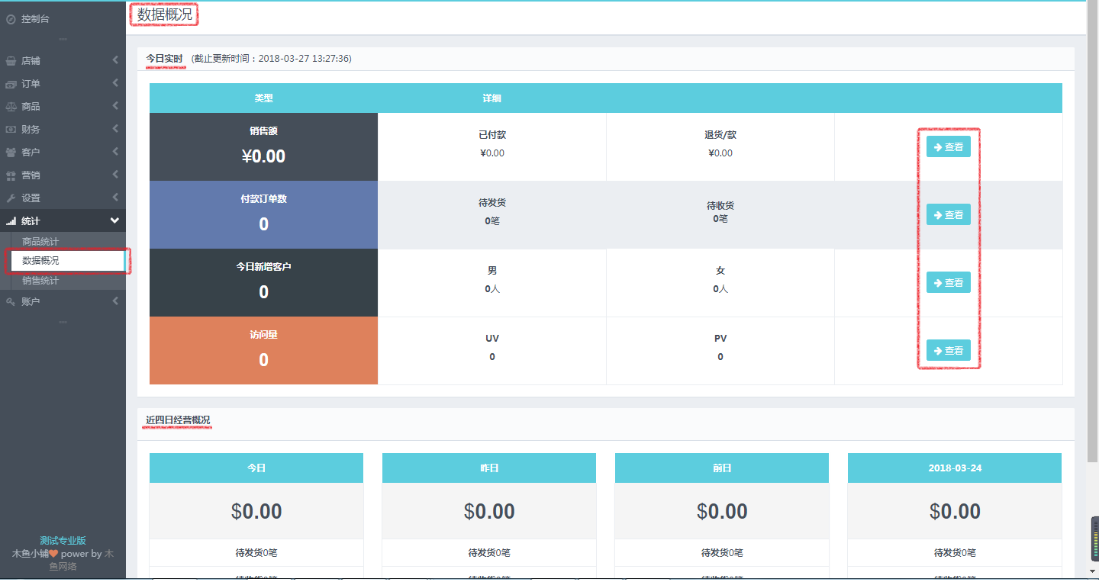Click 查看 button in 付款订单数 row
The image size is (1099, 582).
[948, 215]
